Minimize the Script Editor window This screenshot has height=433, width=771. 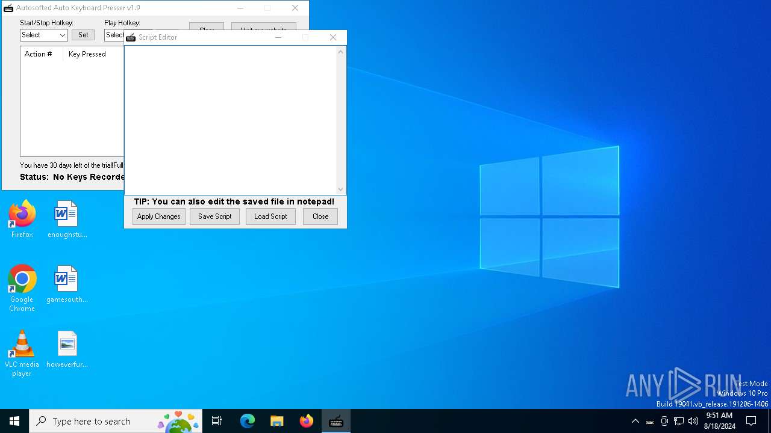point(278,37)
